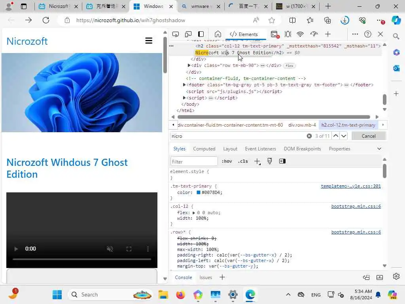
Task: Go to previous search result arrow
Action: point(335,136)
